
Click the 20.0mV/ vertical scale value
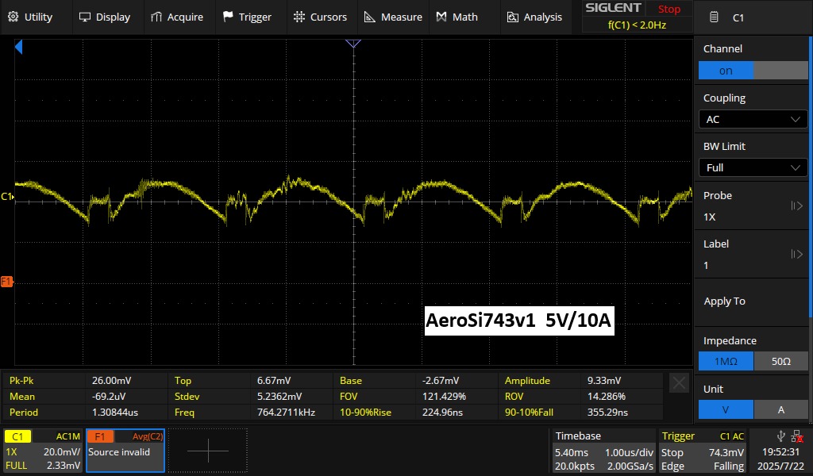[x=62, y=451]
